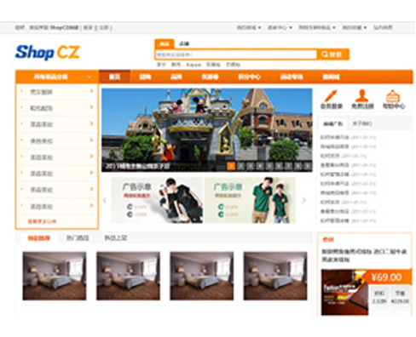Click inside the search input field
This screenshot has height=337, width=416.
(236, 54)
